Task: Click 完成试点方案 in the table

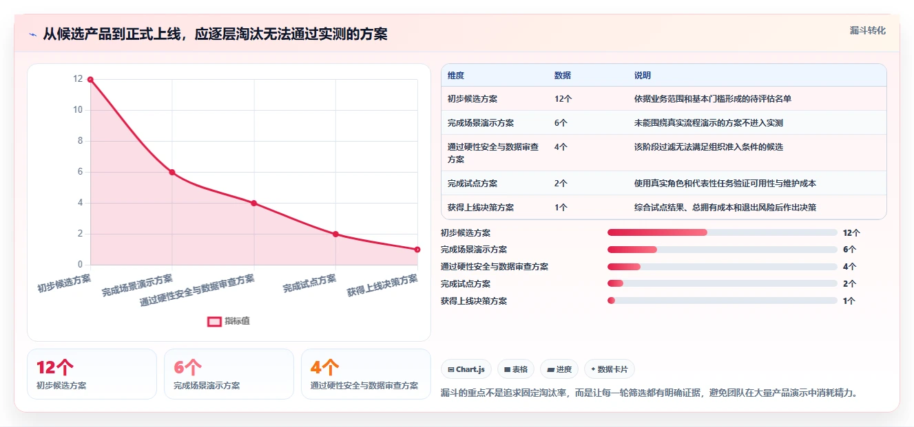Action: 472,184
